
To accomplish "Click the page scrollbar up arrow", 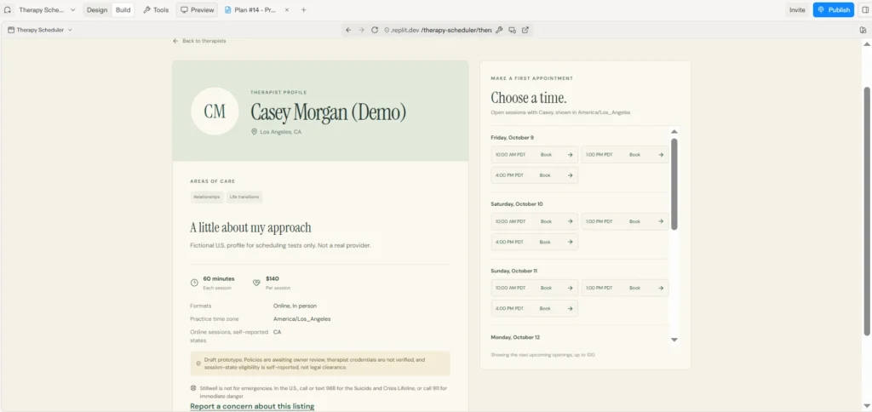I will click(866, 44).
